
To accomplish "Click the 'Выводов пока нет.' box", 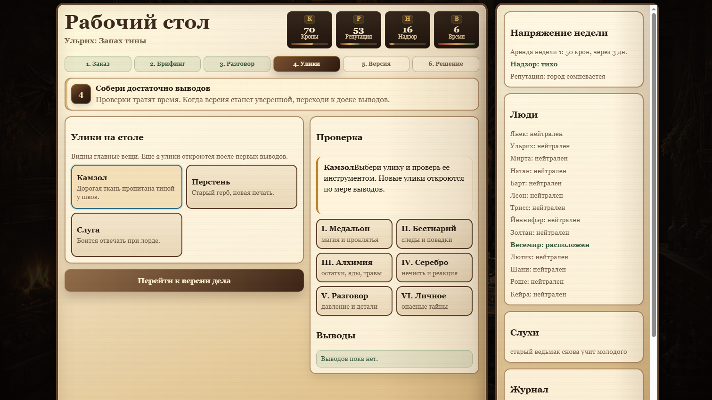I will (394, 359).
